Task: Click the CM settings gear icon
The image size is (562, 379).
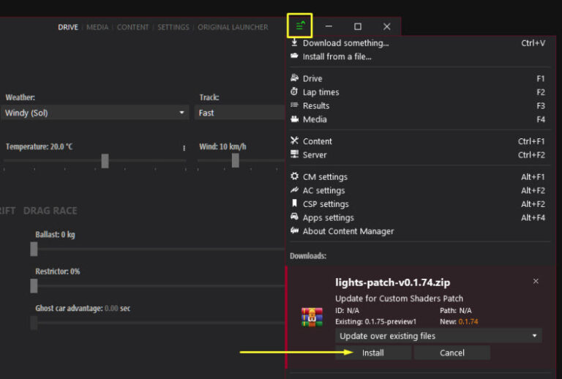Action: tap(294, 177)
